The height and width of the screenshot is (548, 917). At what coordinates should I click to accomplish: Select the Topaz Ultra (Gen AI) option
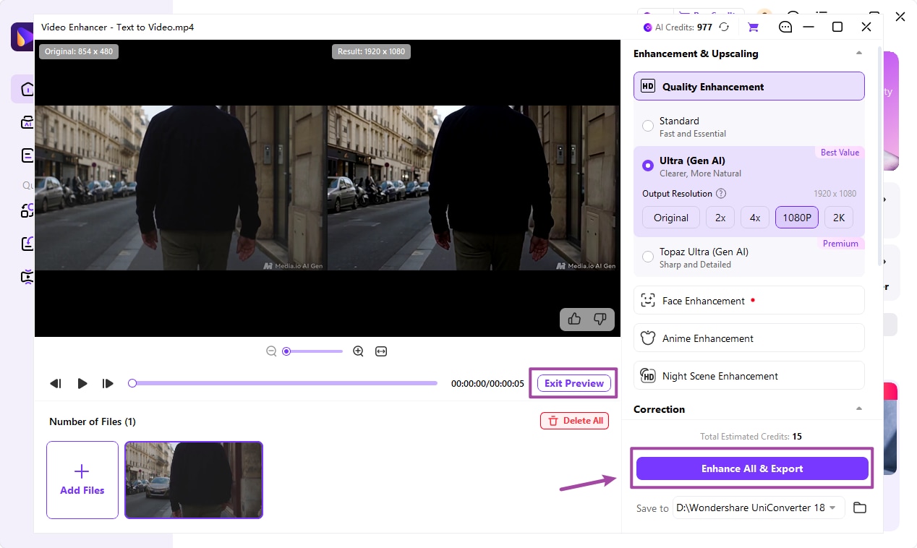point(648,257)
